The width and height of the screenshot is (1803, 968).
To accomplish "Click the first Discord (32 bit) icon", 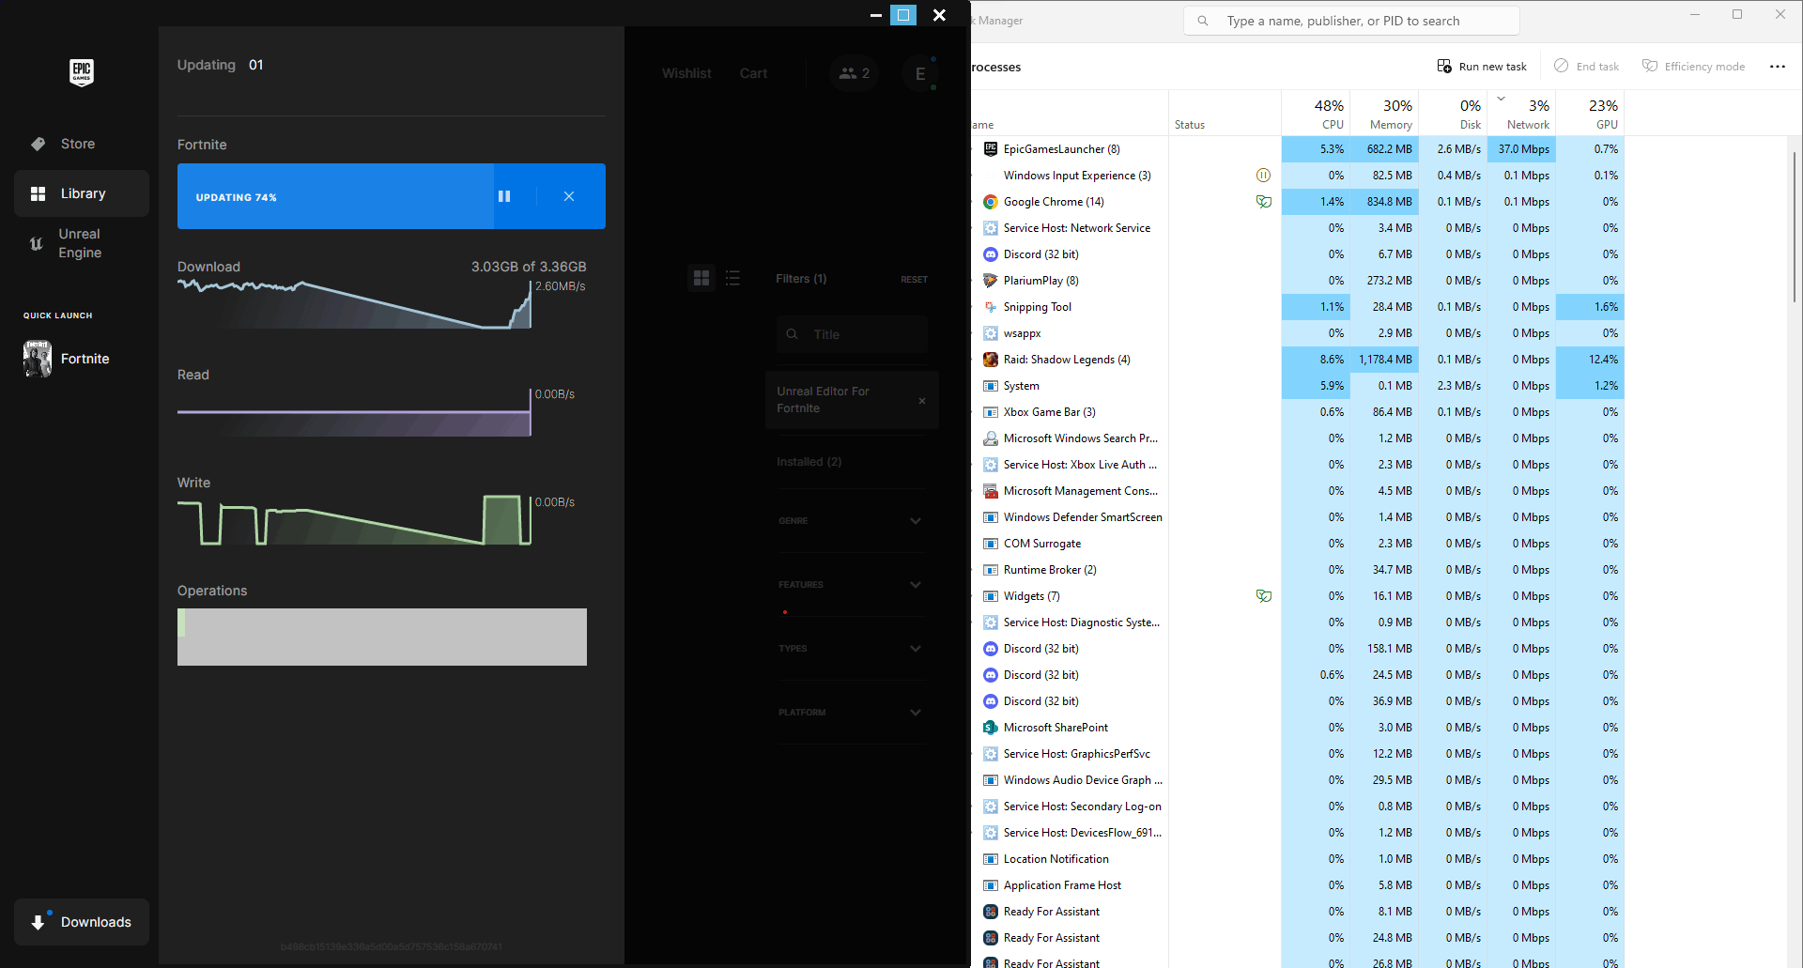I will (x=990, y=254).
